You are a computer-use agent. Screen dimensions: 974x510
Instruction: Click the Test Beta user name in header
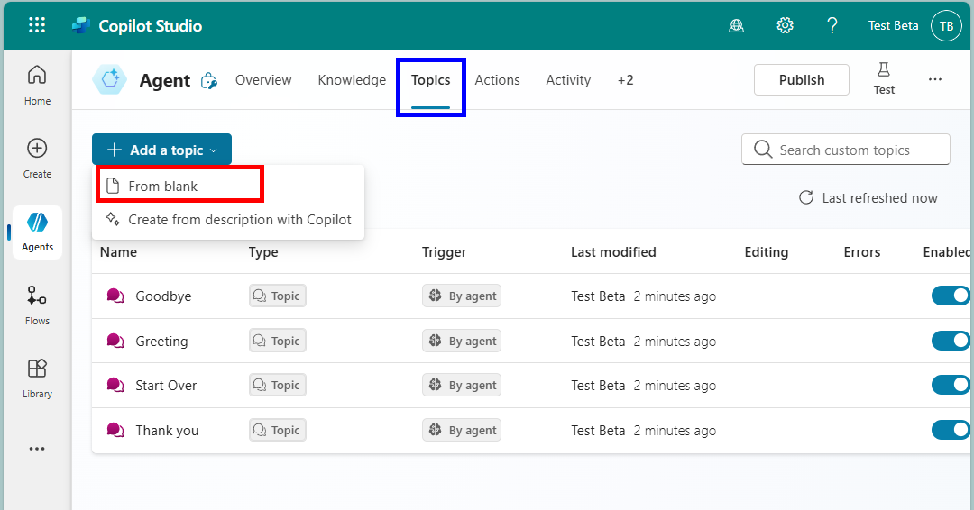(x=893, y=25)
